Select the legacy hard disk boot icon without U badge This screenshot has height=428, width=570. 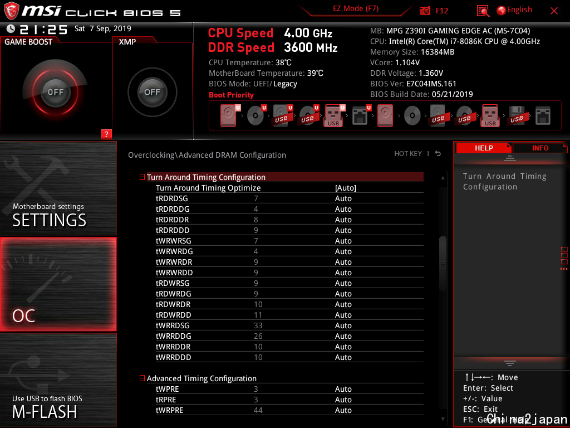tap(385, 115)
